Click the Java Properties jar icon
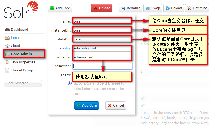Image resolution: width=209 pixels, height=128 pixels. 7,62
